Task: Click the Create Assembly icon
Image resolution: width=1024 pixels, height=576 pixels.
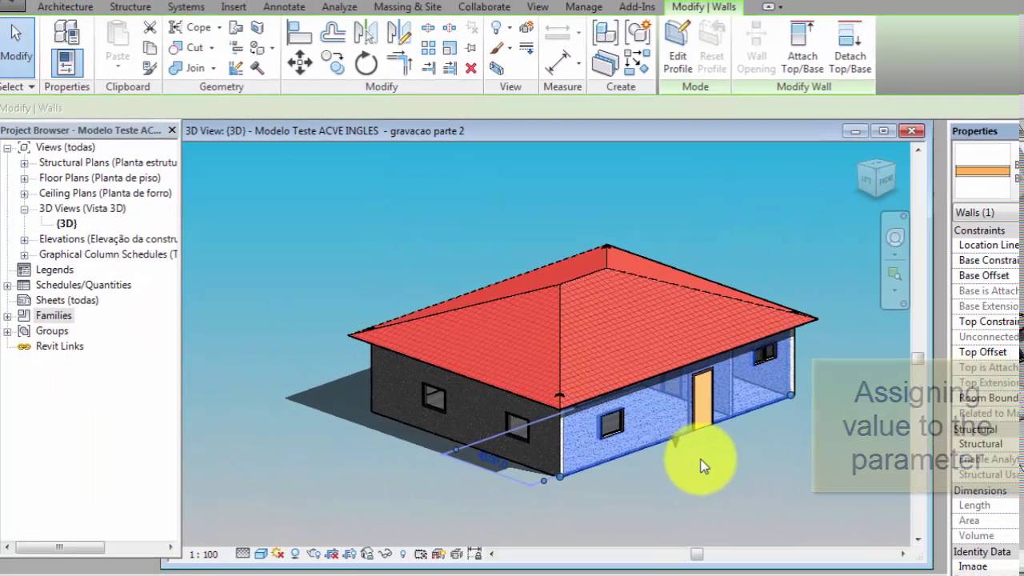Action: click(x=606, y=33)
